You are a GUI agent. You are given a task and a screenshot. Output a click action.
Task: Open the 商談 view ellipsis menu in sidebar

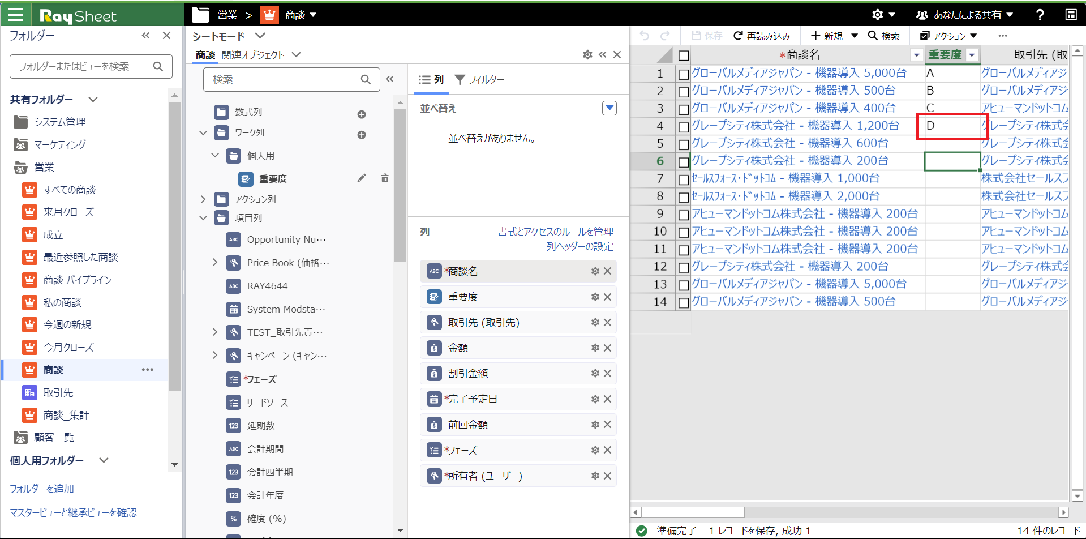pos(148,370)
